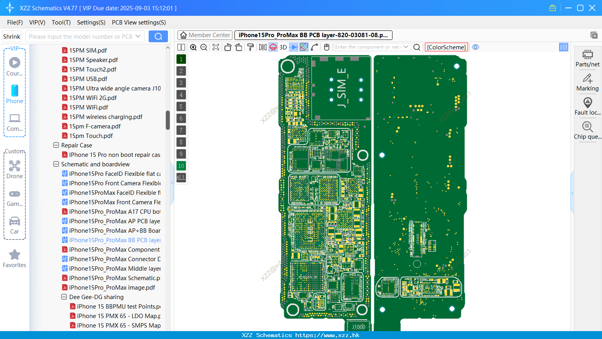602x339 pixels.
Task: Open the Course section in sidebar
Action: tap(15, 67)
